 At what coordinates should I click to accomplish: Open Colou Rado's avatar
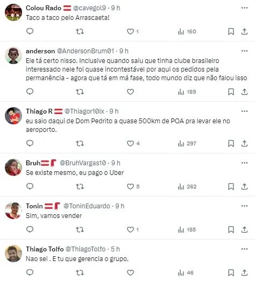click(x=13, y=12)
